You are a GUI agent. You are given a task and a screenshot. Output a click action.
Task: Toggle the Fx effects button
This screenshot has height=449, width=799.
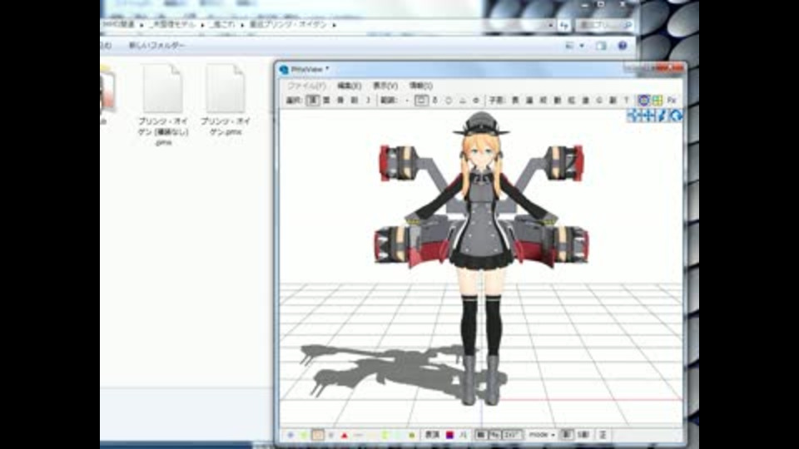coord(672,101)
